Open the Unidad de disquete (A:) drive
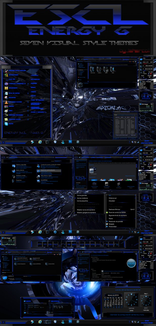The width and height of the screenshot is (156, 326). tap(20, 264)
